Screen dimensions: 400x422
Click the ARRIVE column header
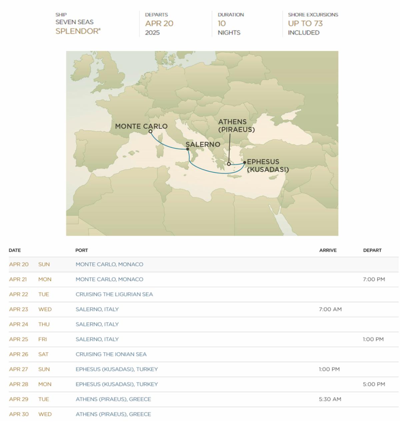pos(328,250)
